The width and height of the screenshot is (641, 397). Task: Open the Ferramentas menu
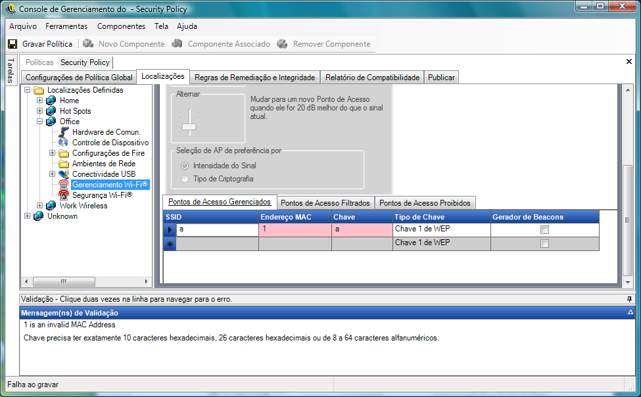(66, 26)
